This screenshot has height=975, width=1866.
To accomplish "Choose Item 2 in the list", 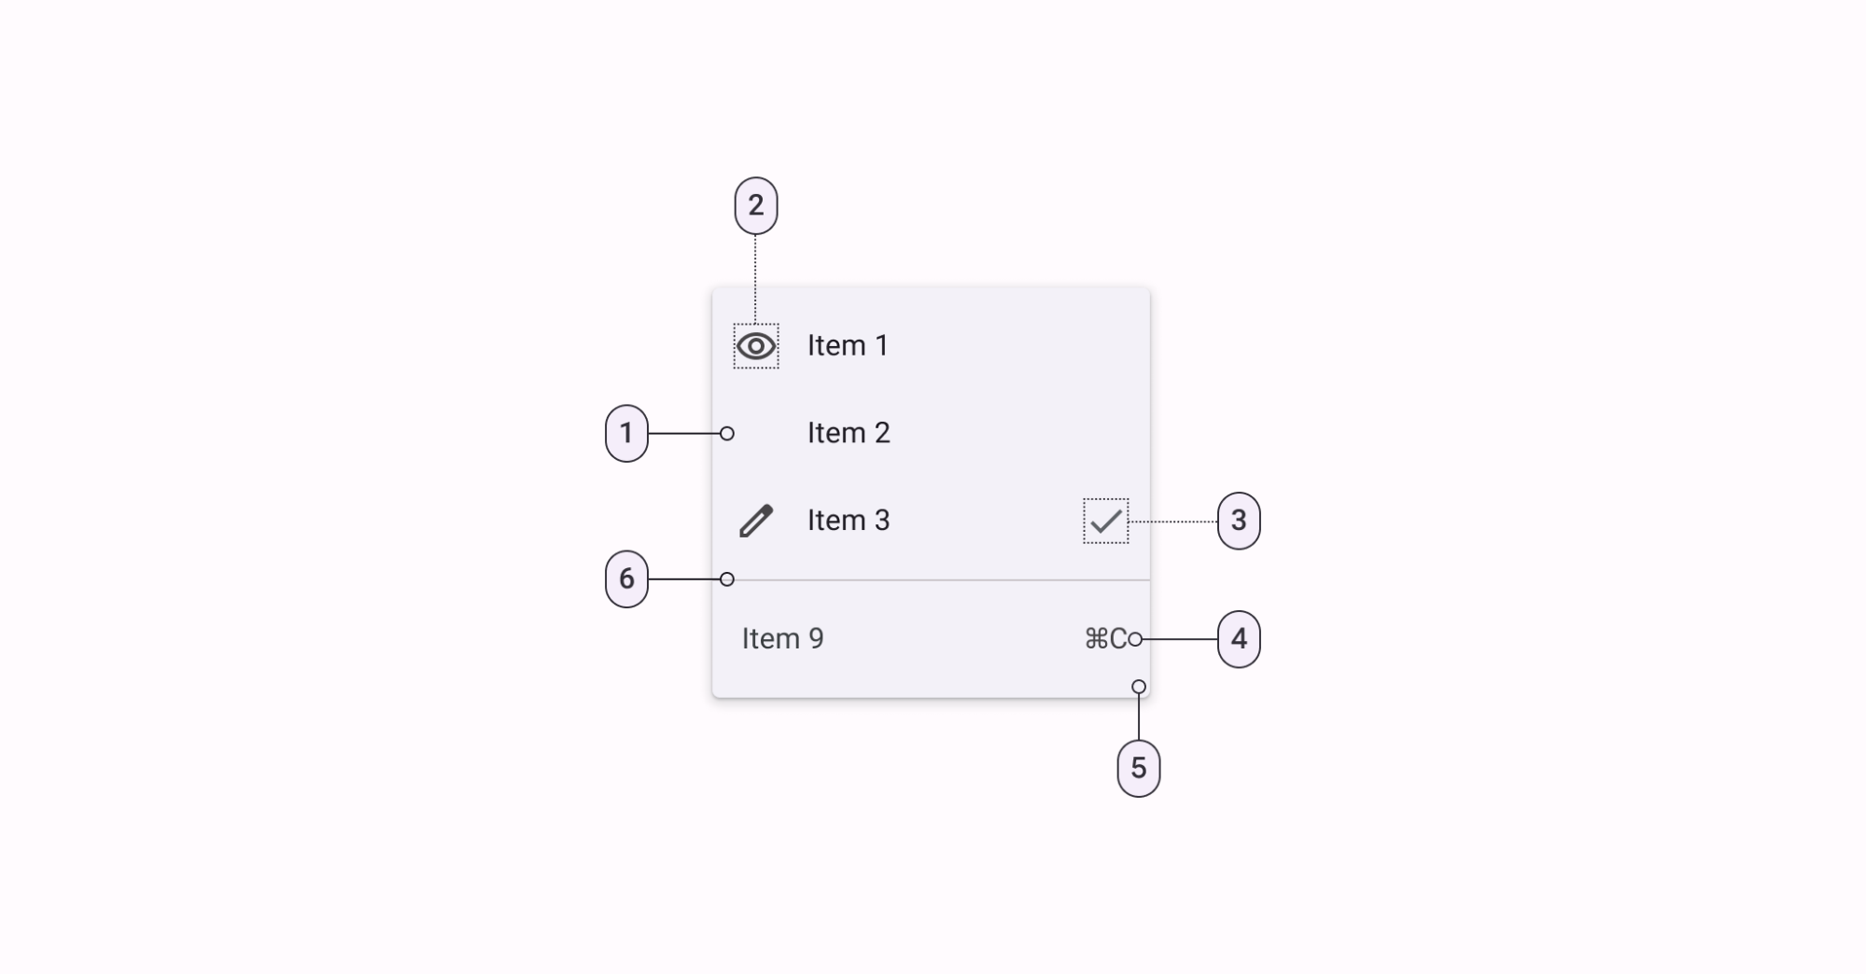I will click(x=848, y=432).
